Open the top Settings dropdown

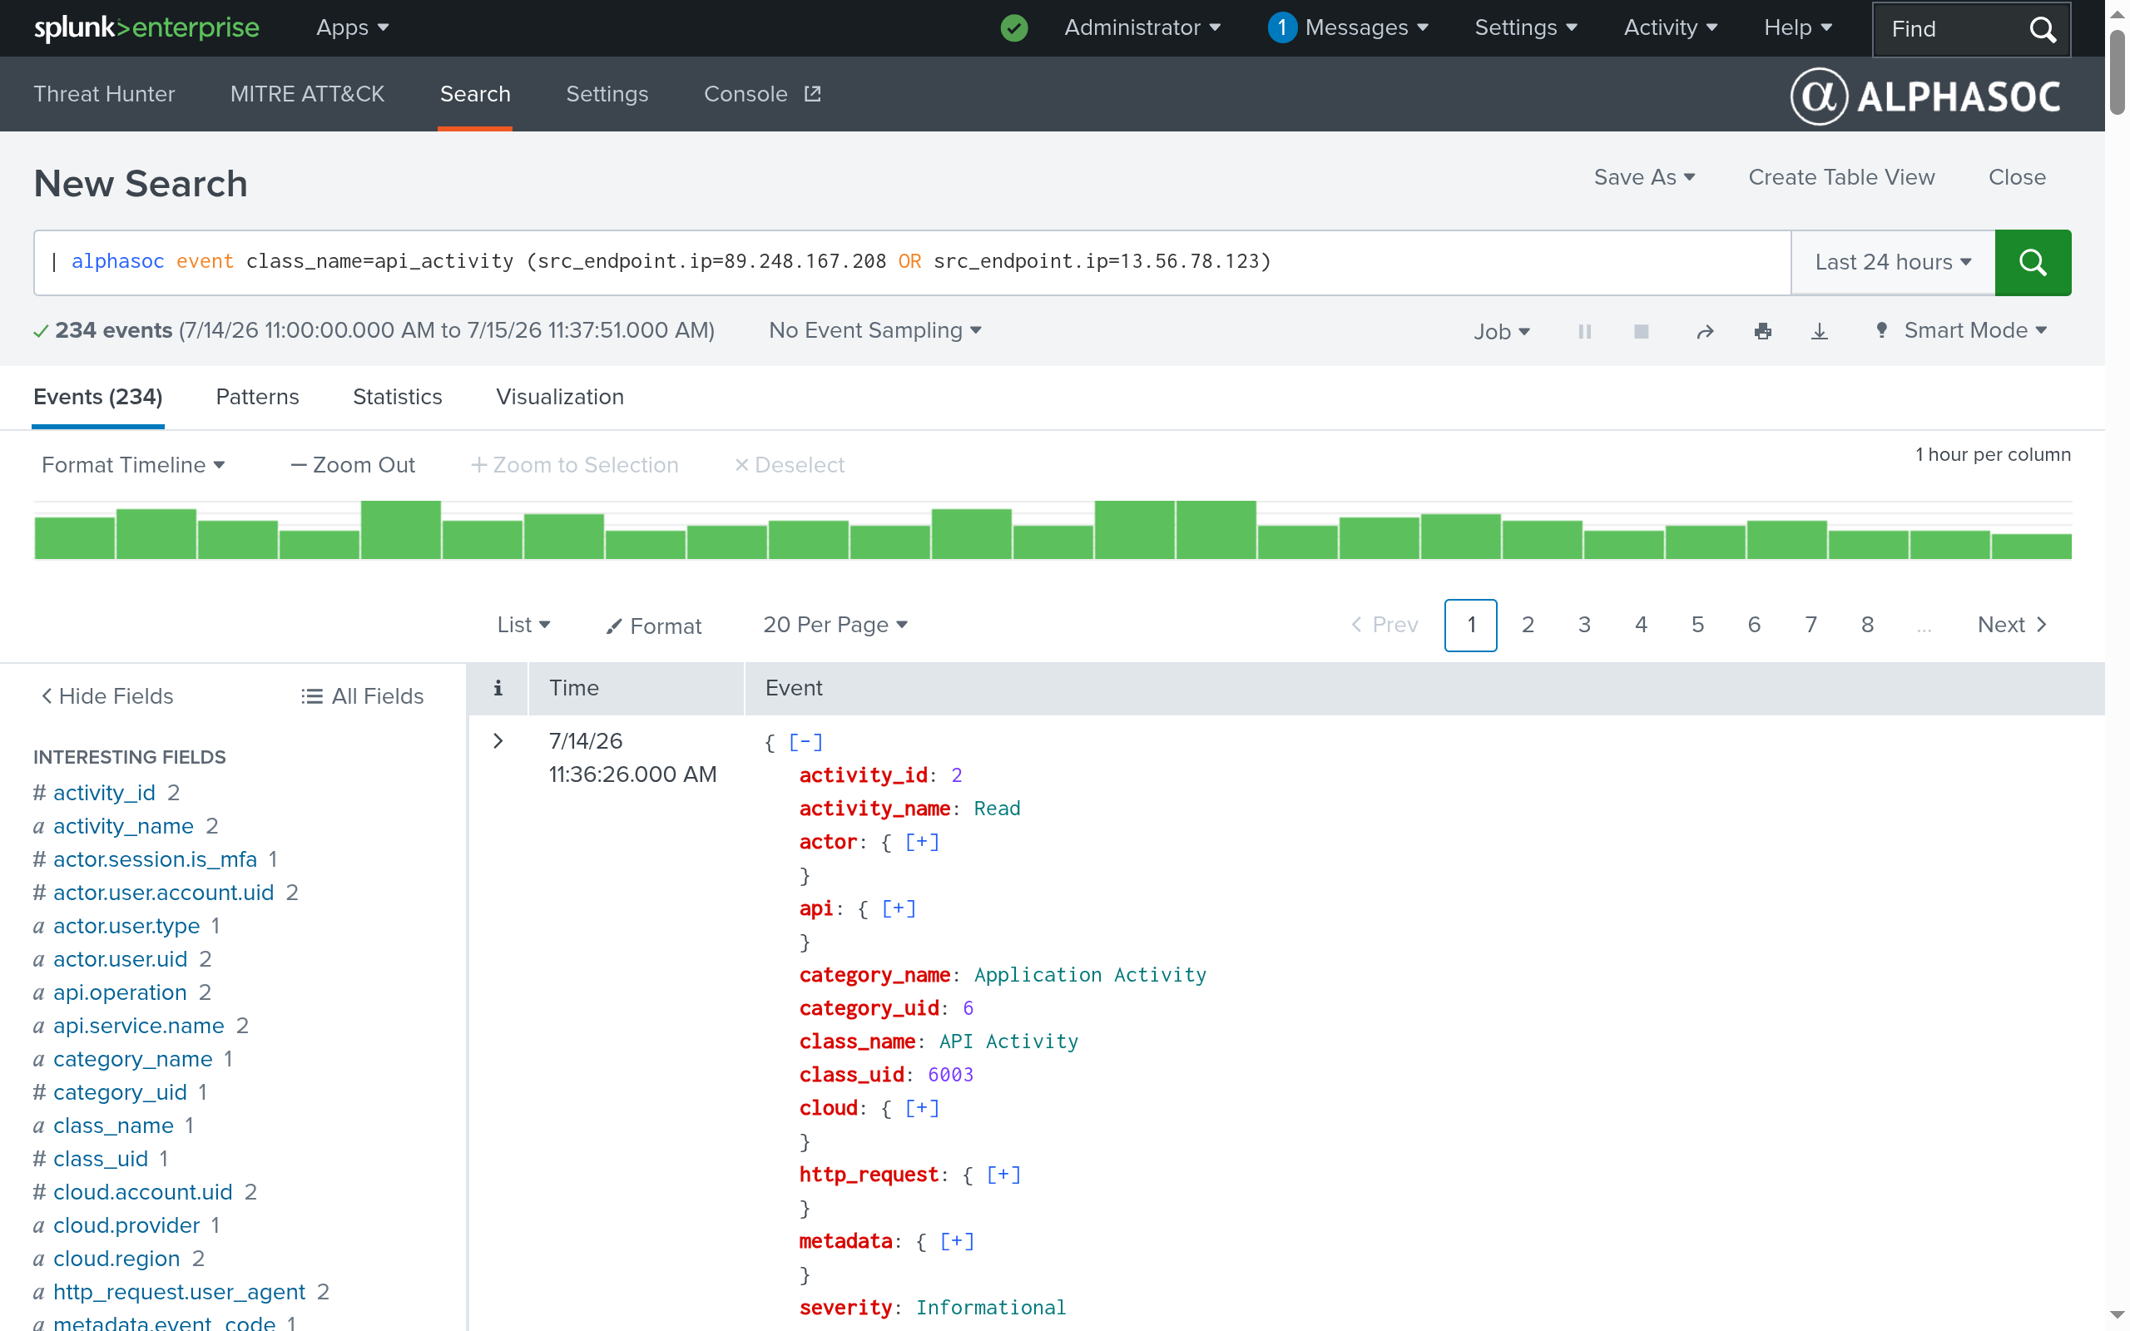pyautogui.click(x=1525, y=28)
